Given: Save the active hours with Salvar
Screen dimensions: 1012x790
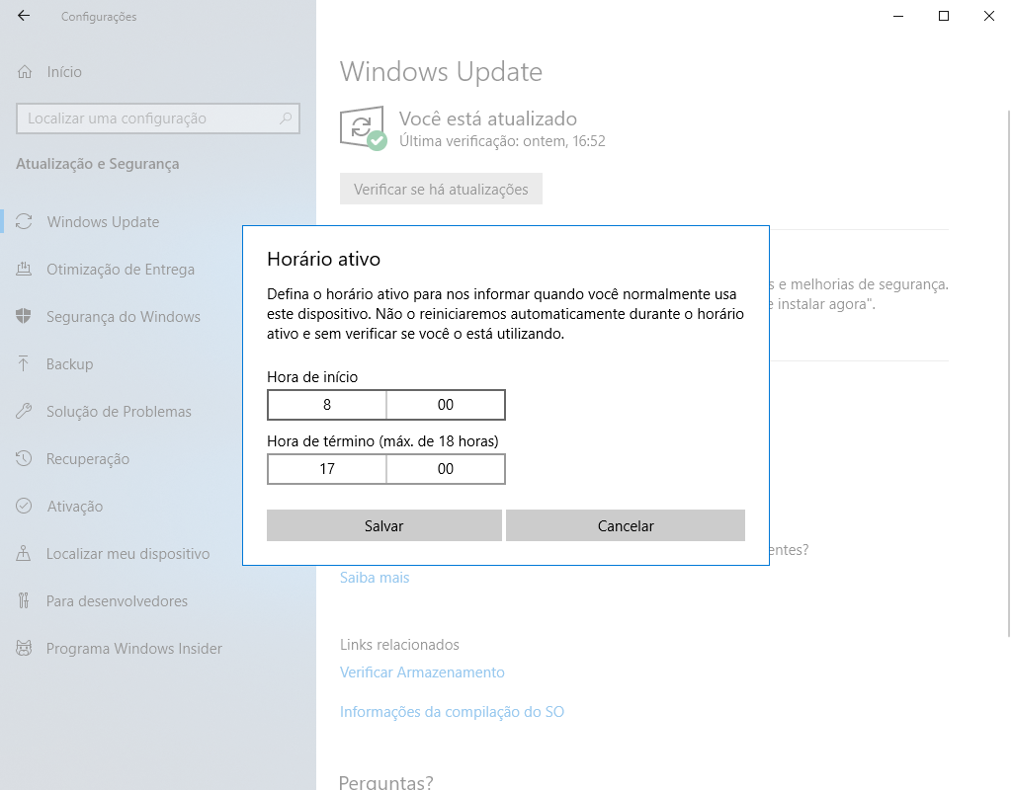Looking at the screenshot, I should coord(384,525).
